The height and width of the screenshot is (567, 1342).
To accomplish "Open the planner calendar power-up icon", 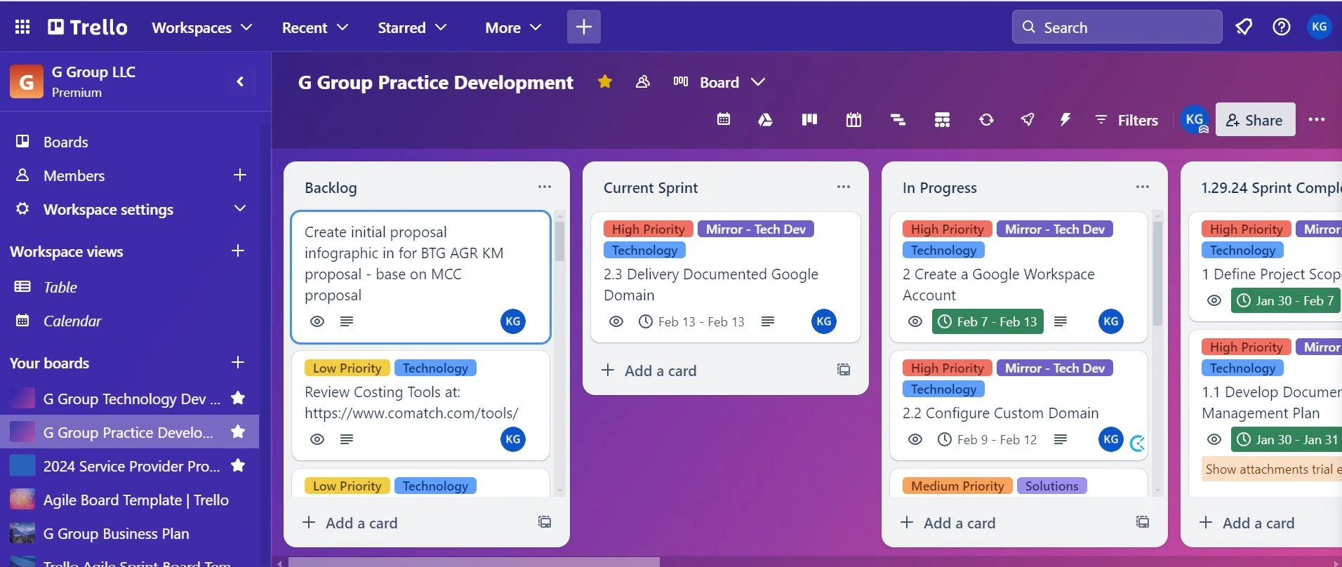I will [x=853, y=119].
